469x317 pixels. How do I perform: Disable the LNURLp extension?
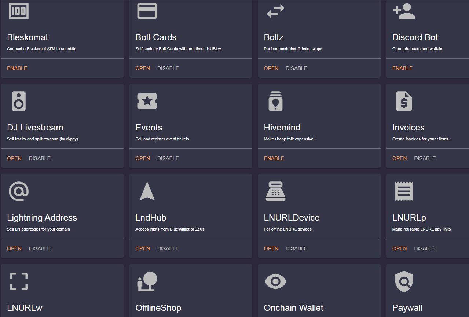(425, 248)
